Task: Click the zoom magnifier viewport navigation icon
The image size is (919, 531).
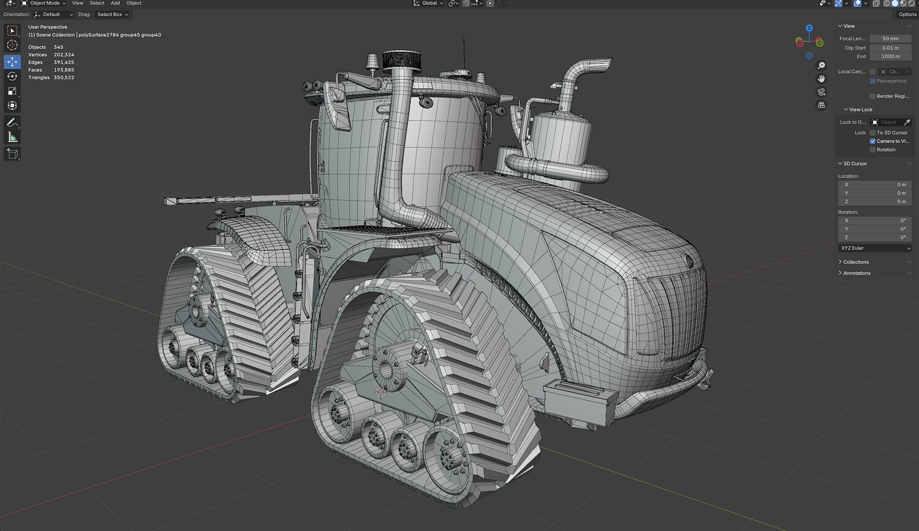Action: coord(822,66)
